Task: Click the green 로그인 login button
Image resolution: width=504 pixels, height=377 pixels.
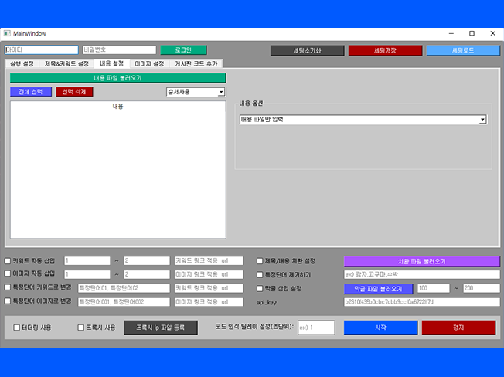Action: 184,50
